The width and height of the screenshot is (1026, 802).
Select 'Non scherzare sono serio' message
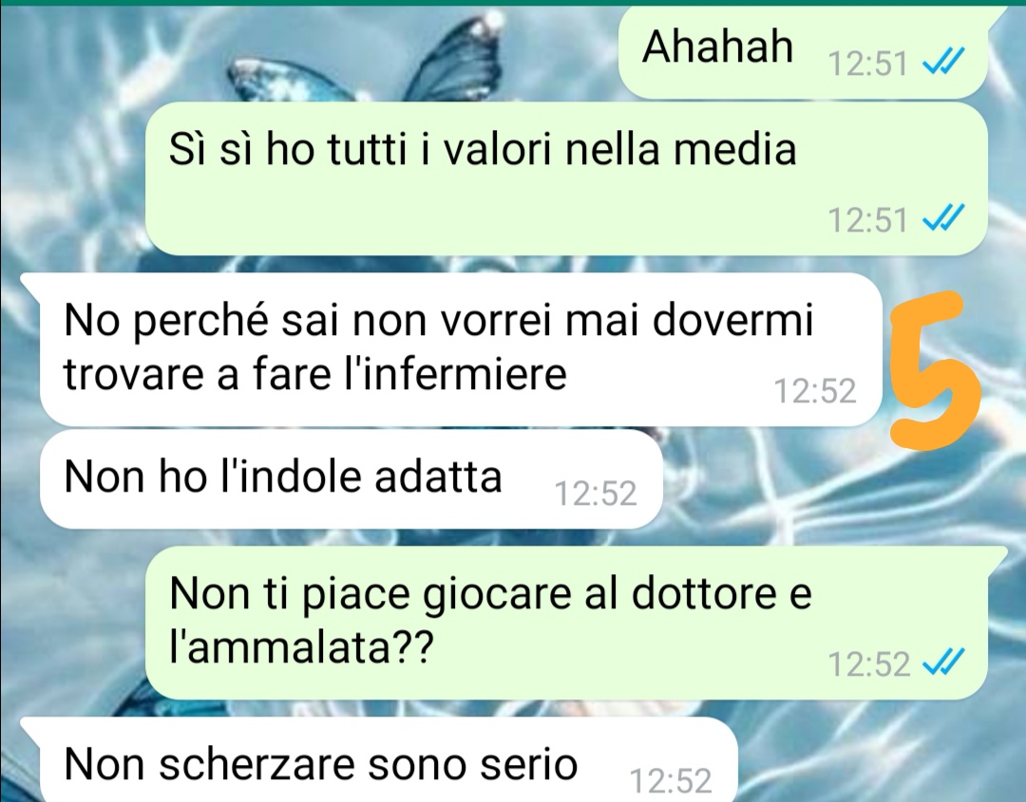coord(379,760)
